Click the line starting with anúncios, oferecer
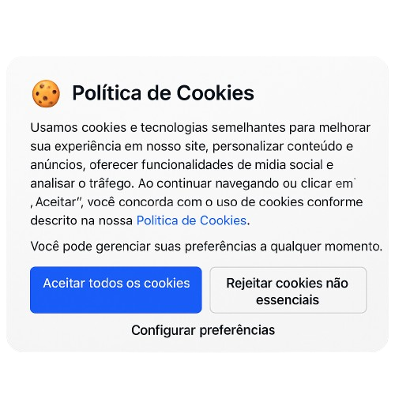Image resolution: width=395 pixels, height=395 pixels. (x=182, y=165)
